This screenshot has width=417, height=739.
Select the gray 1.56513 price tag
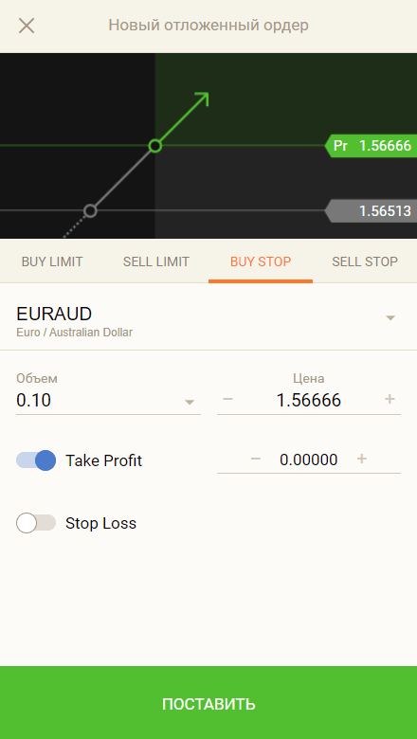(x=371, y=210)
